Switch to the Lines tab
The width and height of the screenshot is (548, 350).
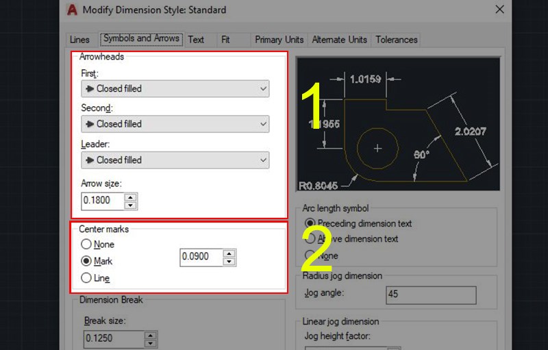(79, 40)
